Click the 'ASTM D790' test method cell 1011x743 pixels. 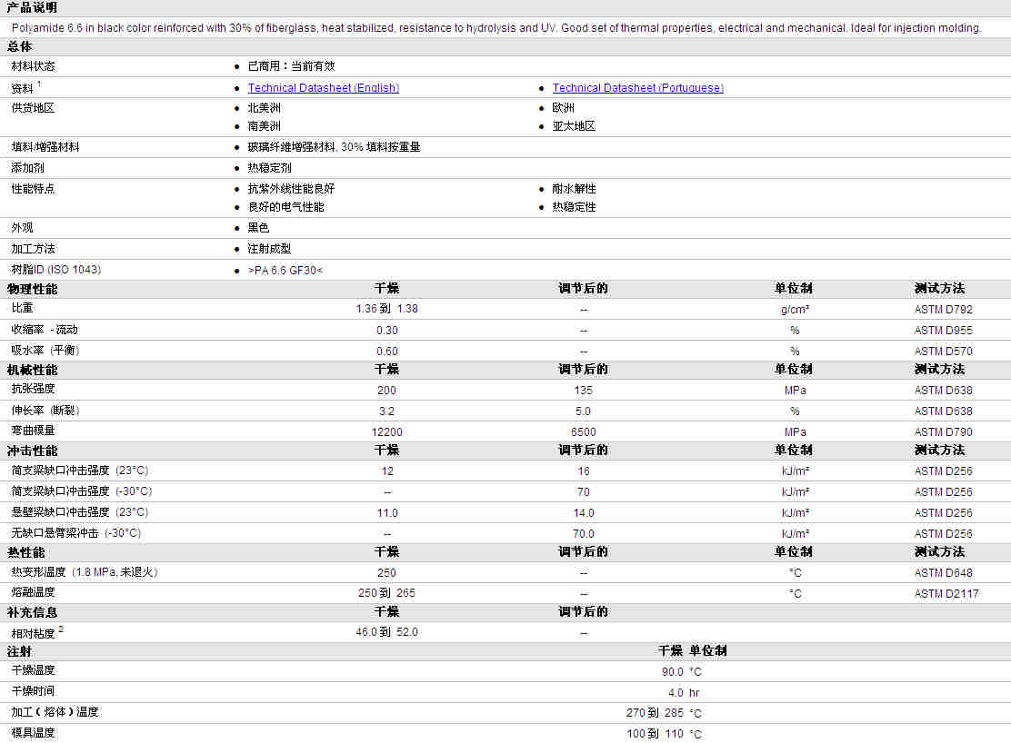(x=944, y=431)
